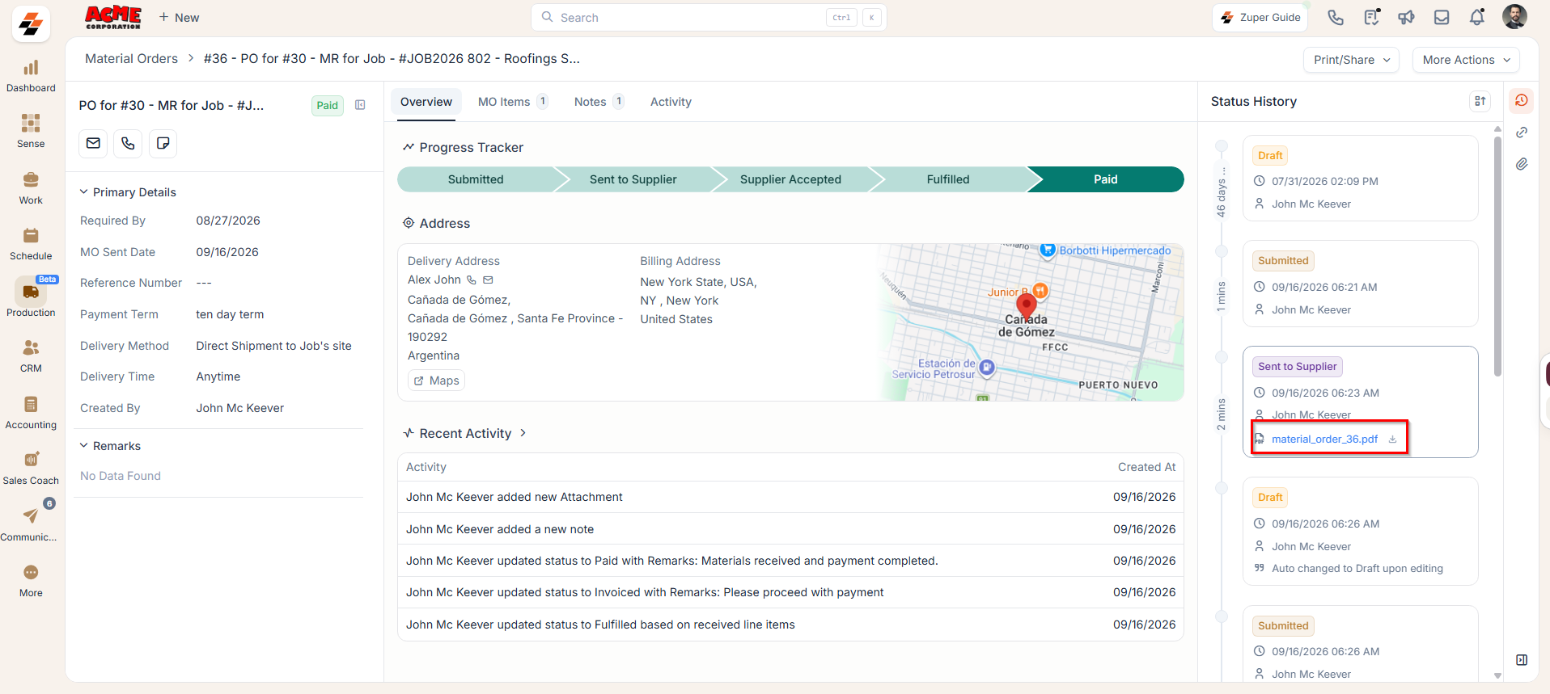1550x694 pixels.
Task: Click the add note icon under order title
Action: tap(163, 143)
